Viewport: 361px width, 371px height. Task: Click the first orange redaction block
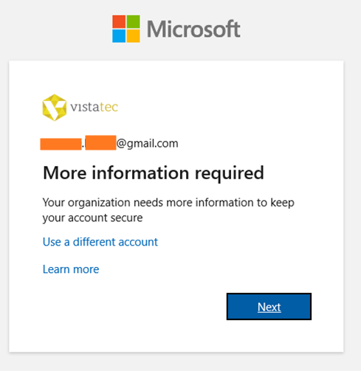click(61, 144)
